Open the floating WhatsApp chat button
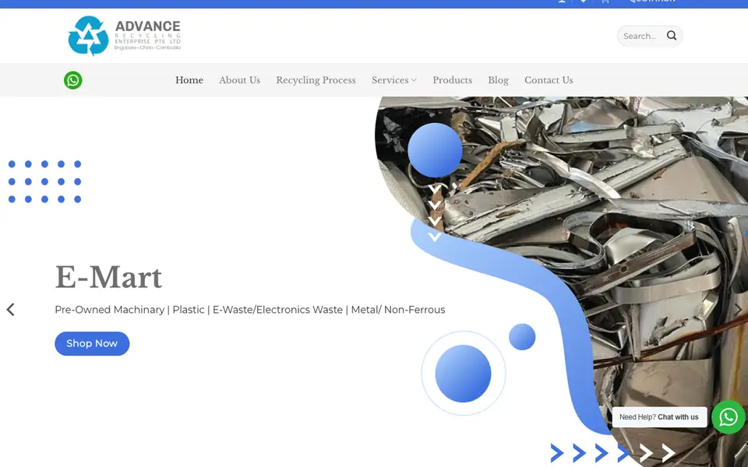748x467 pixels. click(x=729, y=417)
